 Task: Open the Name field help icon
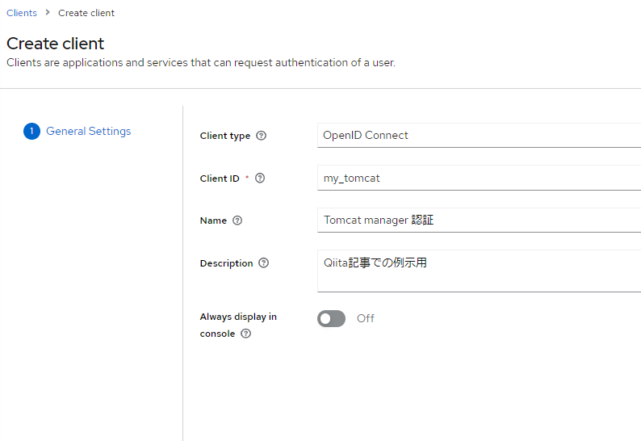click(237, 220)
